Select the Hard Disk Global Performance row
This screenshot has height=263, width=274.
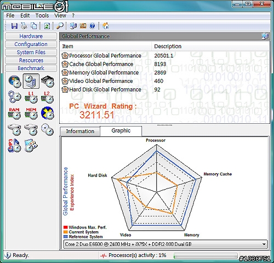pos(165,89)
